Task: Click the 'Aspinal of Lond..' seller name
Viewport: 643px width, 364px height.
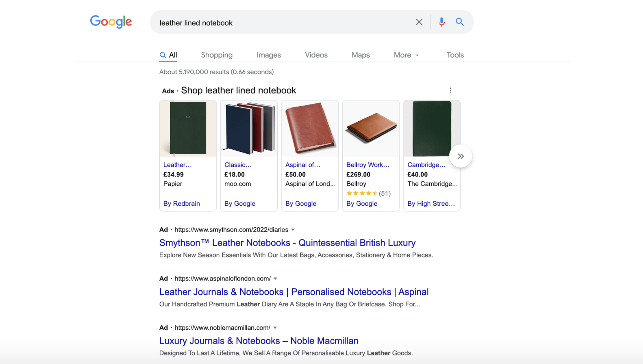Action: coord(310,184)
